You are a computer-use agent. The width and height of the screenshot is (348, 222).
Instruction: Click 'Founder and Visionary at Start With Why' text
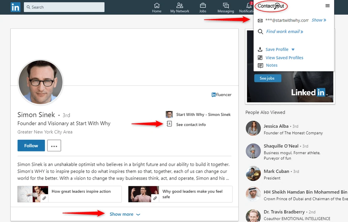pyautogui.click(x=64, y=124)
